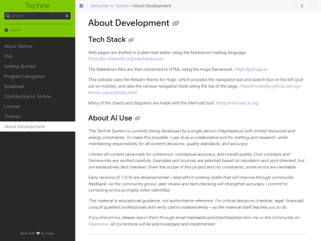Copy anchor link for About AI Use heading

coord(137,118)
